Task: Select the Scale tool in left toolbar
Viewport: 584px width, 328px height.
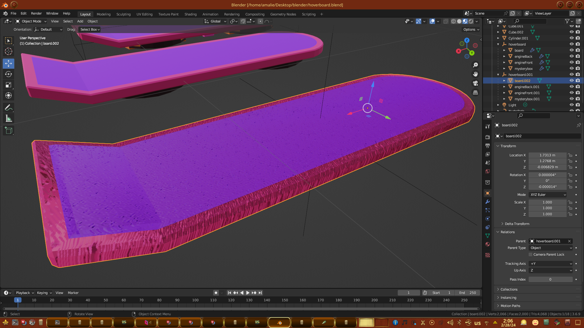Action: 9,85
